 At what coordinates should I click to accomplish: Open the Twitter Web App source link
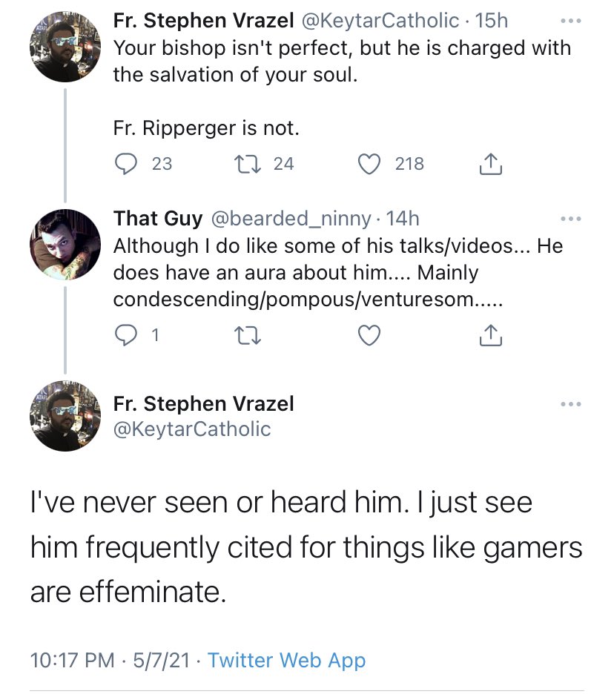(286, 660)
